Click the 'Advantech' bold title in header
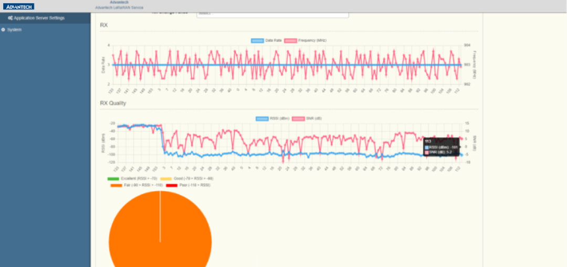 (x=119, y=2)
